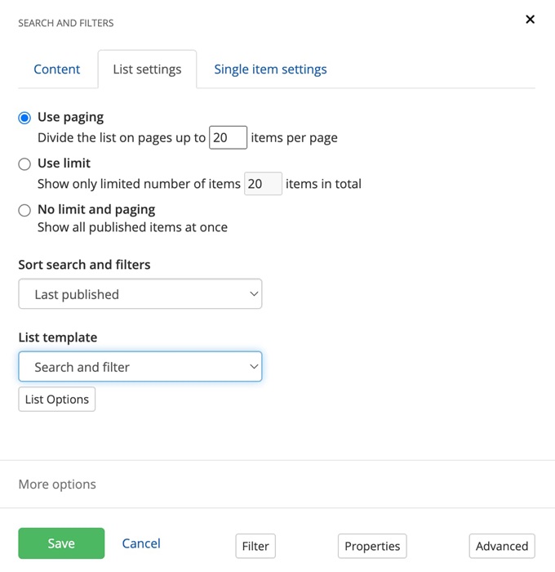Click the 'SEARCH AND FILTERS' dialog title
Screen dimensions: 555x572
(x=66, y=23)
